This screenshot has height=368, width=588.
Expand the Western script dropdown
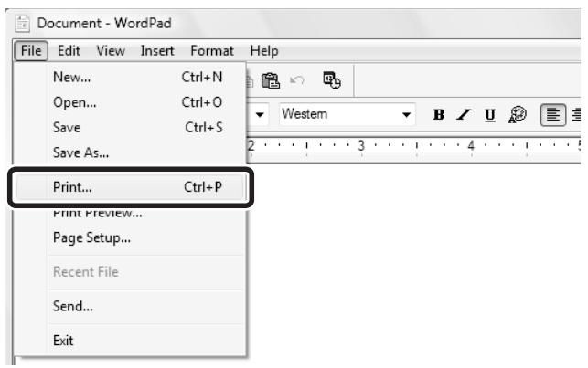pyautogui.click(x=406, y=114)
